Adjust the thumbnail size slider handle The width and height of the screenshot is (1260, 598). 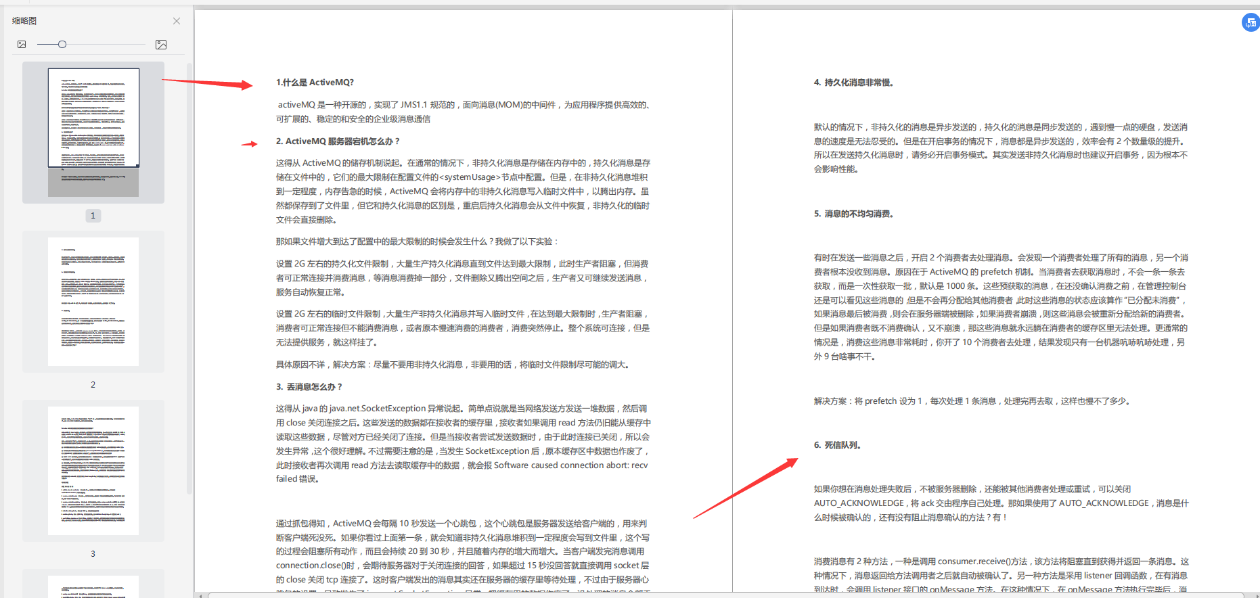point(62,45)
